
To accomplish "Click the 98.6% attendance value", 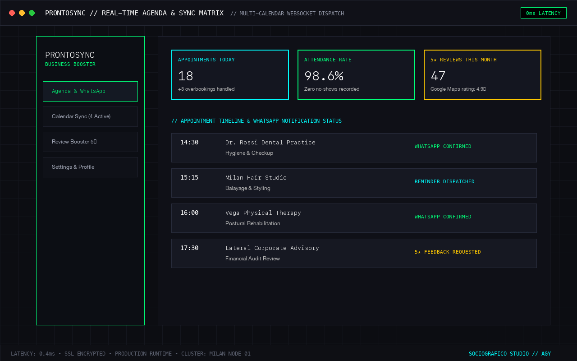I will [x=324, y=76].
